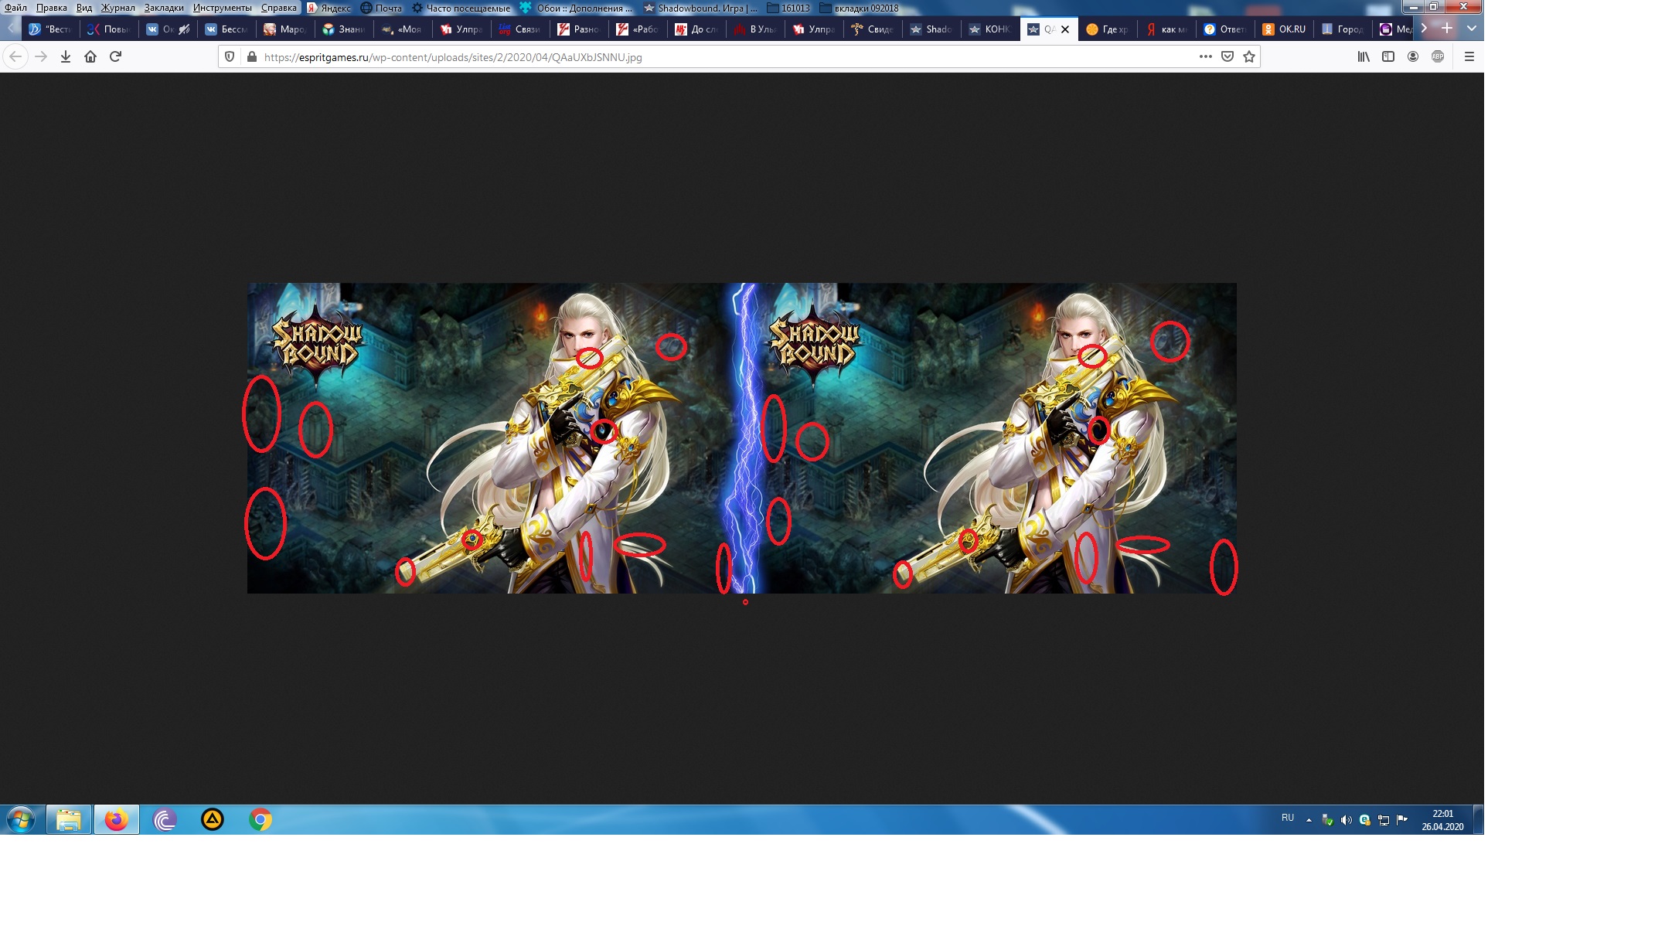1665x929 pixels.
Task: Open the Инструменты menu
Action: (x=223, y=8)
